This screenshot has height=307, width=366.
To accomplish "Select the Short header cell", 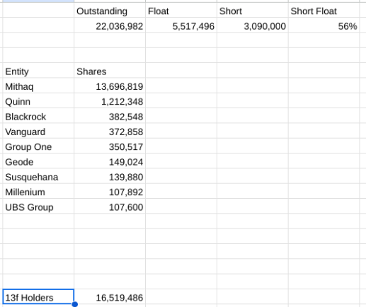I will pos(253,11).
